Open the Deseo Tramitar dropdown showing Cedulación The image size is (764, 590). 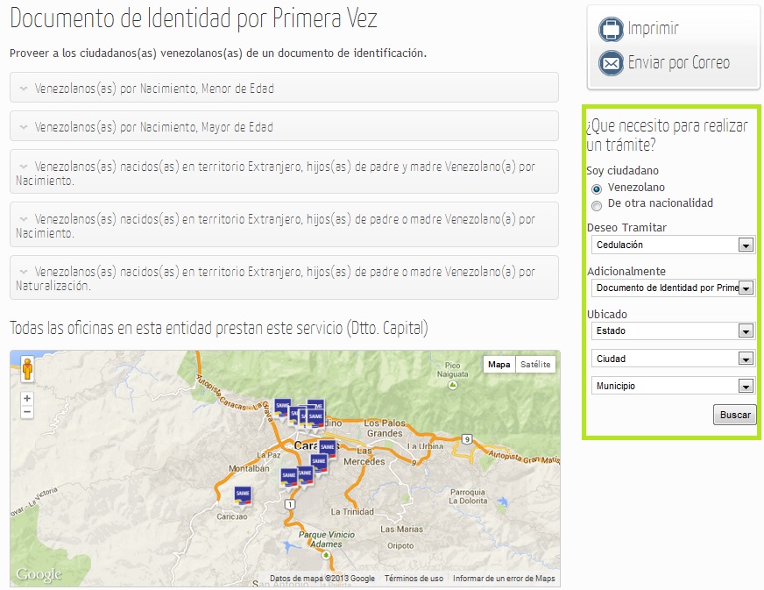[x=673, y=245]
